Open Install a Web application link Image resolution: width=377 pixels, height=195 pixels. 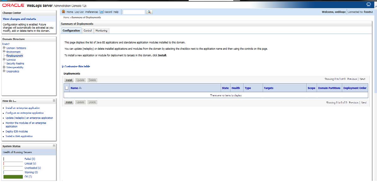19,136
